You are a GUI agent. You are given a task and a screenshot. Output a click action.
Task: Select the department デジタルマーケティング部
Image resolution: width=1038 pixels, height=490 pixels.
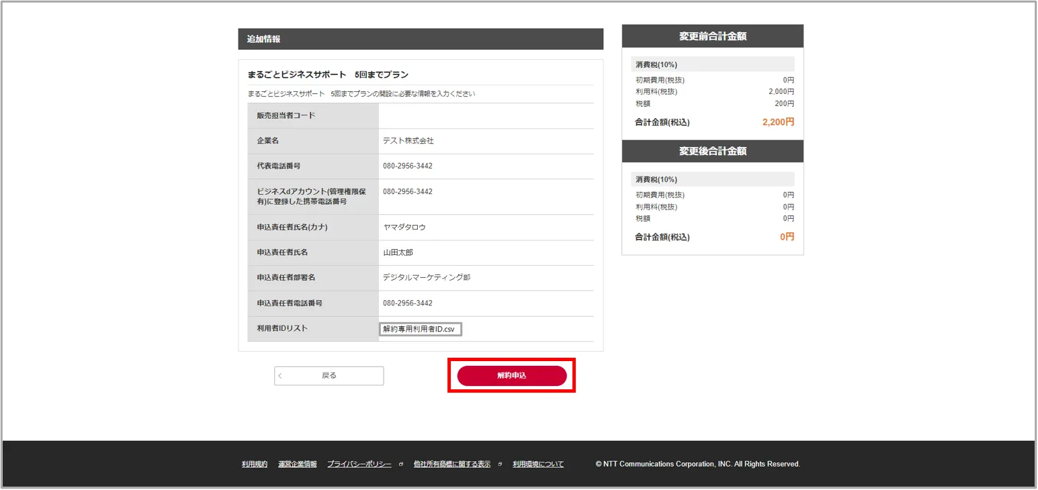(x=427, y=277)
